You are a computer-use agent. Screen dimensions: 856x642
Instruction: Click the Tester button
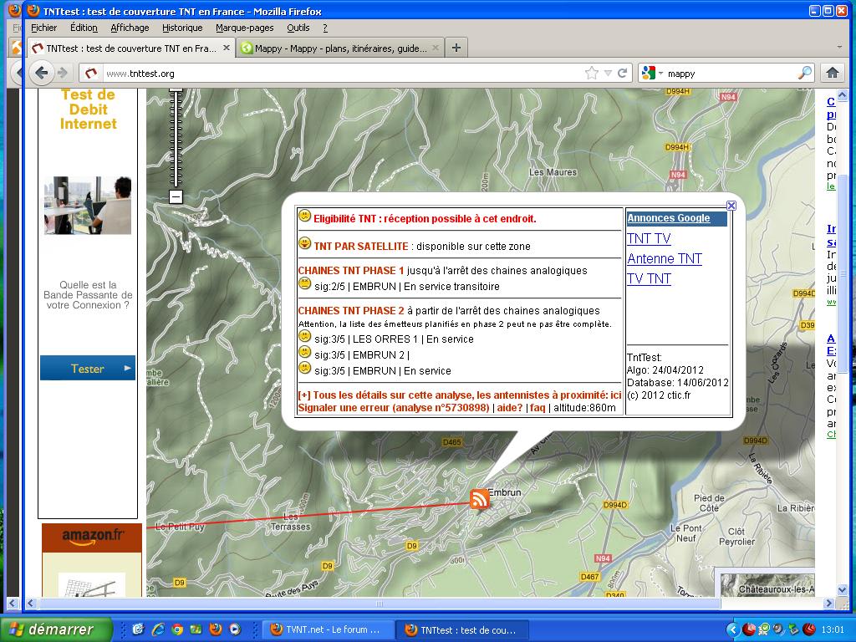(87, 368)
